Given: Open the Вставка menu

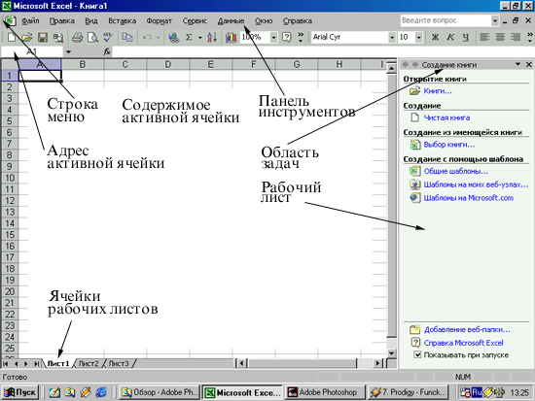Looking at the screenshot, I should 123,21.
